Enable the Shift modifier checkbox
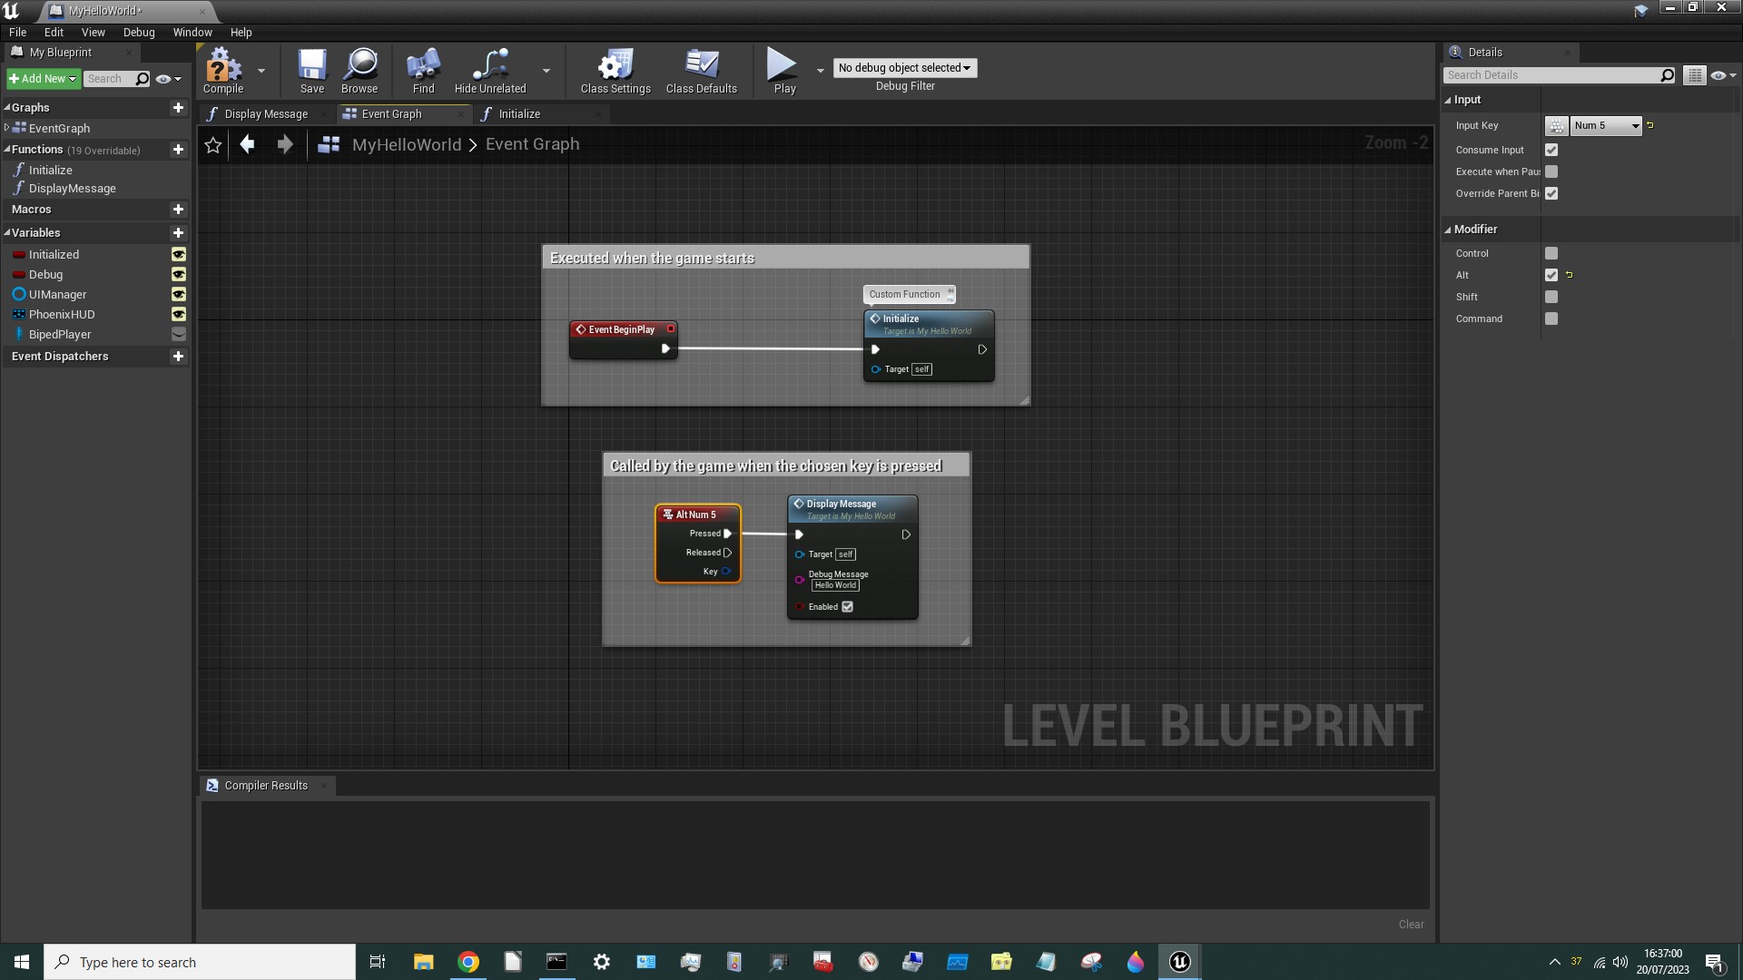1743x980 pixels. tap(1551, 297)
